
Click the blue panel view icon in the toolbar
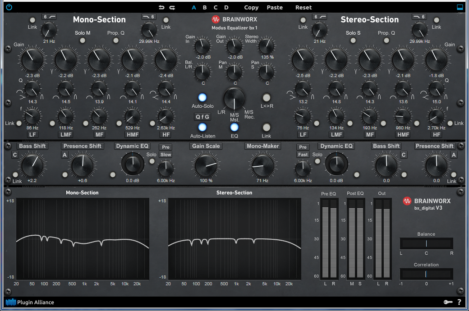click(460, 7)
